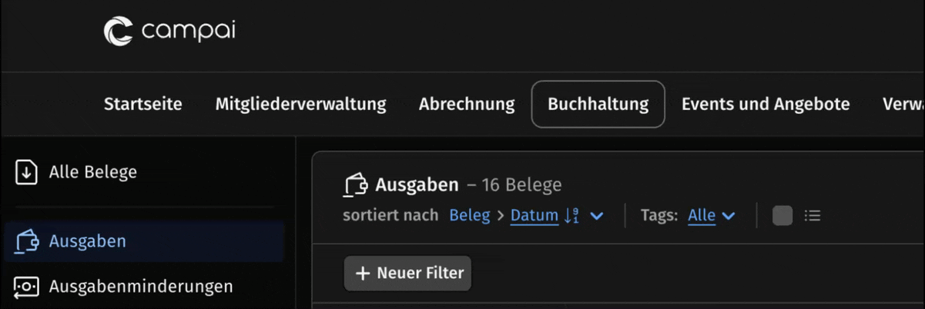Click the campai logo icon
The image size is (925, 309).
pyautogui.click(x=119, y=32)
